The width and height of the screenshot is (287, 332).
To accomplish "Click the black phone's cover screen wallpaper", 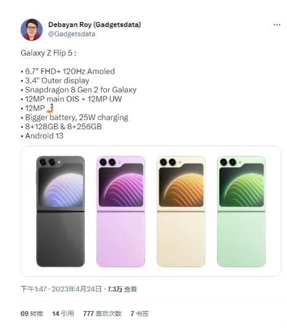I will [61, 185].
